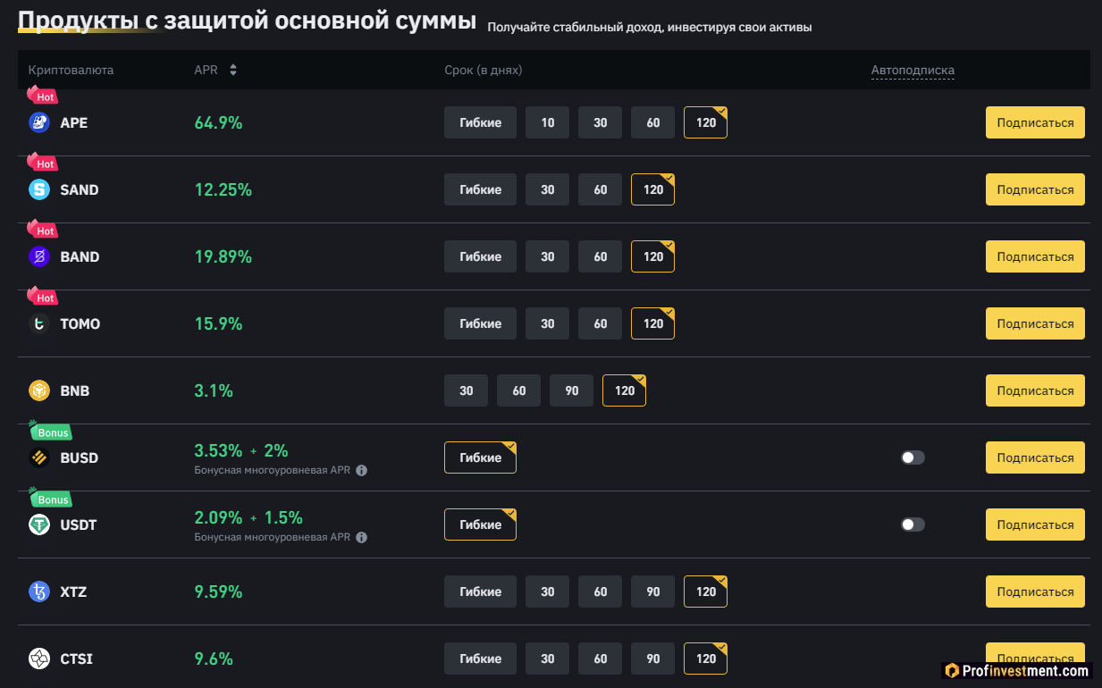Click the Hot badge above APE

[x=42, y=96]
